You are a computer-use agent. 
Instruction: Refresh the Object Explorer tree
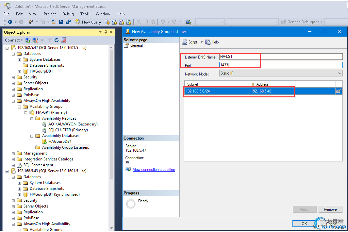[x=57, y=40]
